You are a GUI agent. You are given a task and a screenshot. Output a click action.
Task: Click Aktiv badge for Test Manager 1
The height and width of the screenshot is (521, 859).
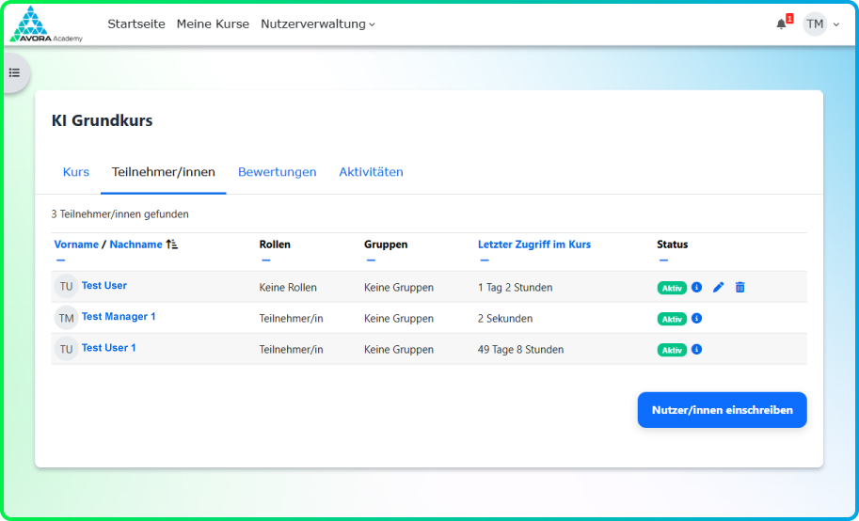(x=672, y=319)
